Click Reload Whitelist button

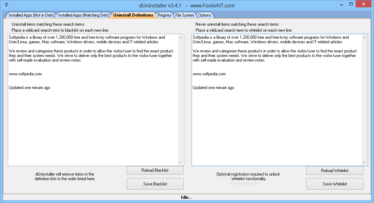click(x=334, y=170)
